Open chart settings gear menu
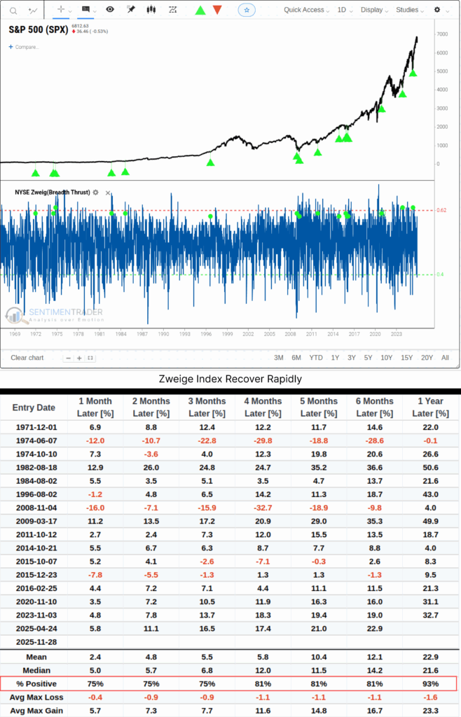461x717 pixels. [x=440, y=10]
